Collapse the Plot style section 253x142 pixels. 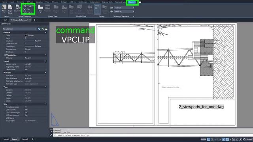pos(46,73)
